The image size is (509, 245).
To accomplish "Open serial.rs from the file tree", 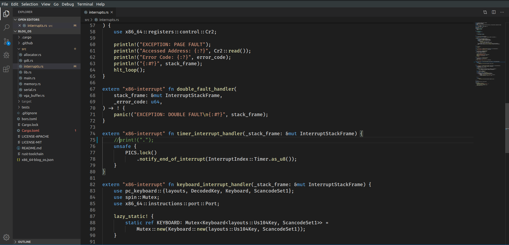I will coord(30,90).
